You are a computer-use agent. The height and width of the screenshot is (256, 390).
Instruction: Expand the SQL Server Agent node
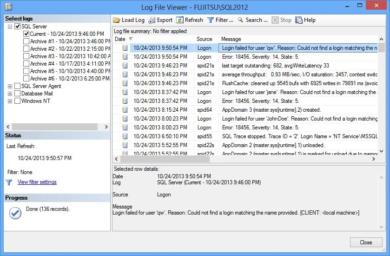click(x=10, y=87)
